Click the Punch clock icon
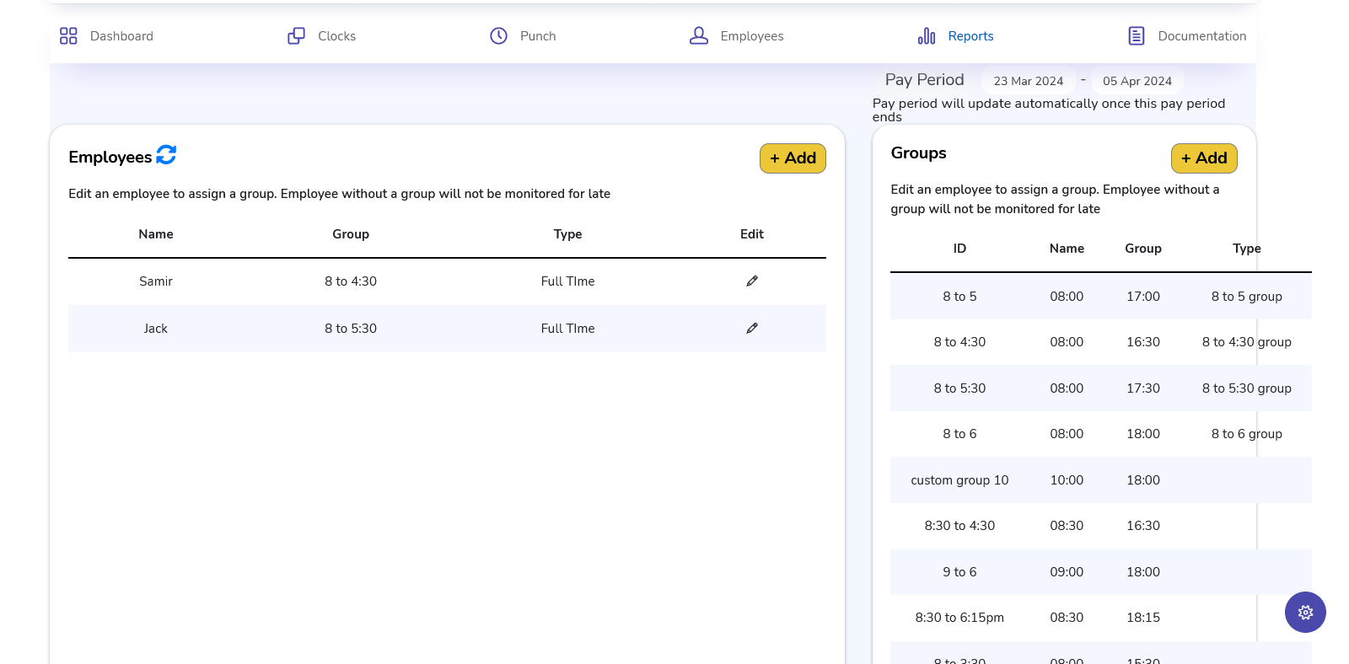Screen dimensions: 1349x664 pyautogui.click(x=498, y=36)
